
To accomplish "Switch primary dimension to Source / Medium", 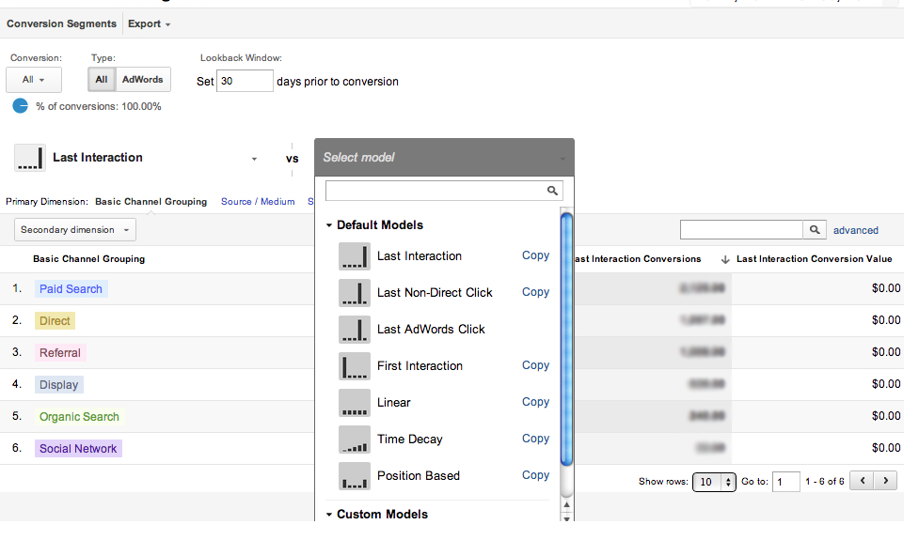I will point(258,202).
